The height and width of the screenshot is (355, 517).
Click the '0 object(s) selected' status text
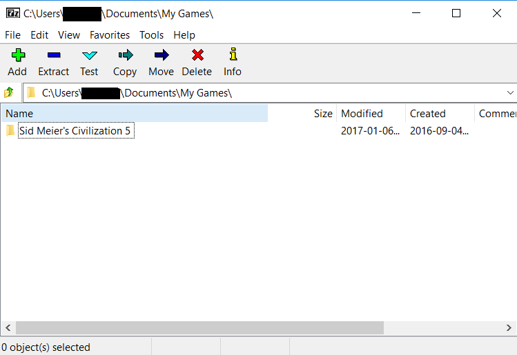[46, 347]
